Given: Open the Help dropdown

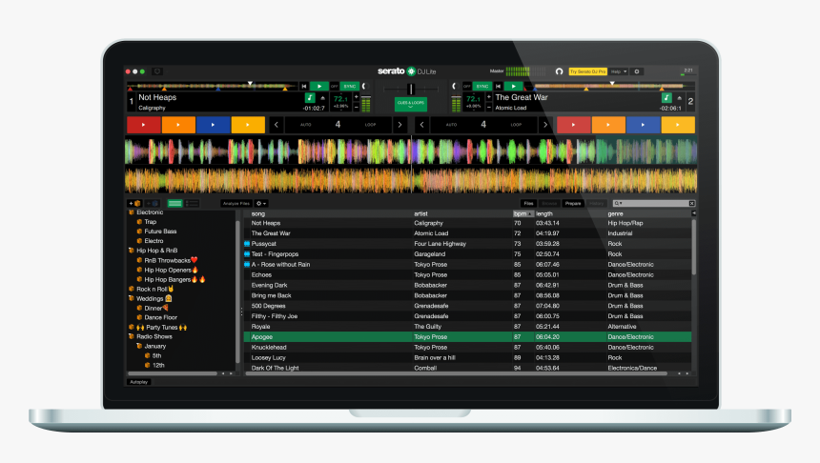Looking at the screenshot, I should click(619, 71).
